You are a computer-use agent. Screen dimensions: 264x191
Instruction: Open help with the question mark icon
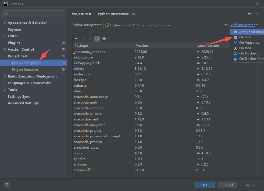7,185
